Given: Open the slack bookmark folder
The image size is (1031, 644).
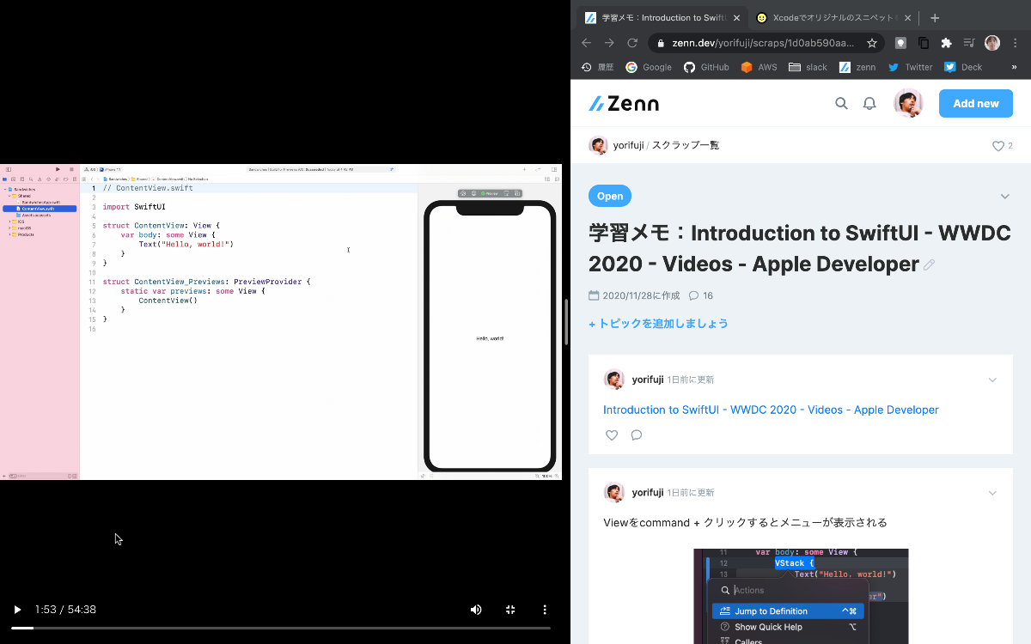Looking at the screenshot, I should [808, 67].
